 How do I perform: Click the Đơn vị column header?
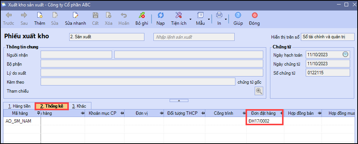click(144, 113)
